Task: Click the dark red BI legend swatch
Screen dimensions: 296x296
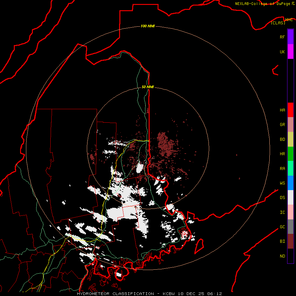Action: [x=290, y=241]
